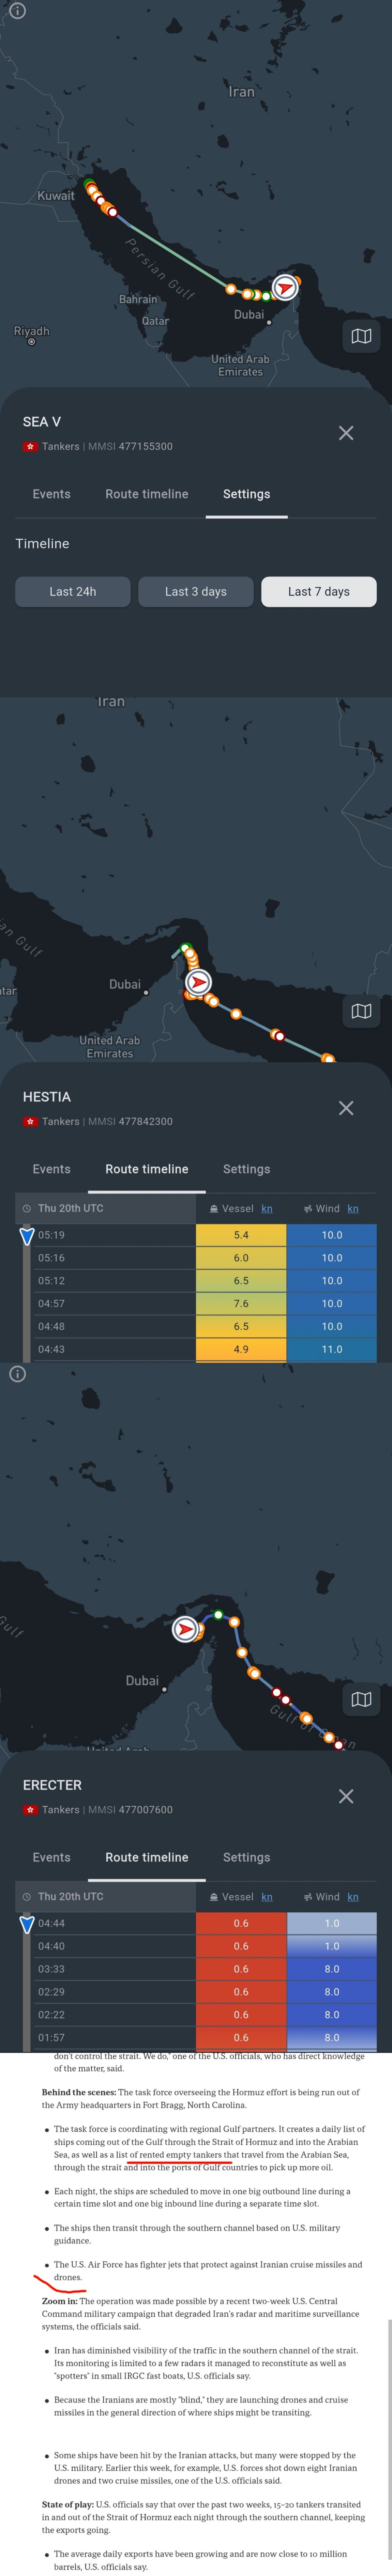Open Events tab in SEA V panel
This screenshot has width=392, height=2576.
51,494
